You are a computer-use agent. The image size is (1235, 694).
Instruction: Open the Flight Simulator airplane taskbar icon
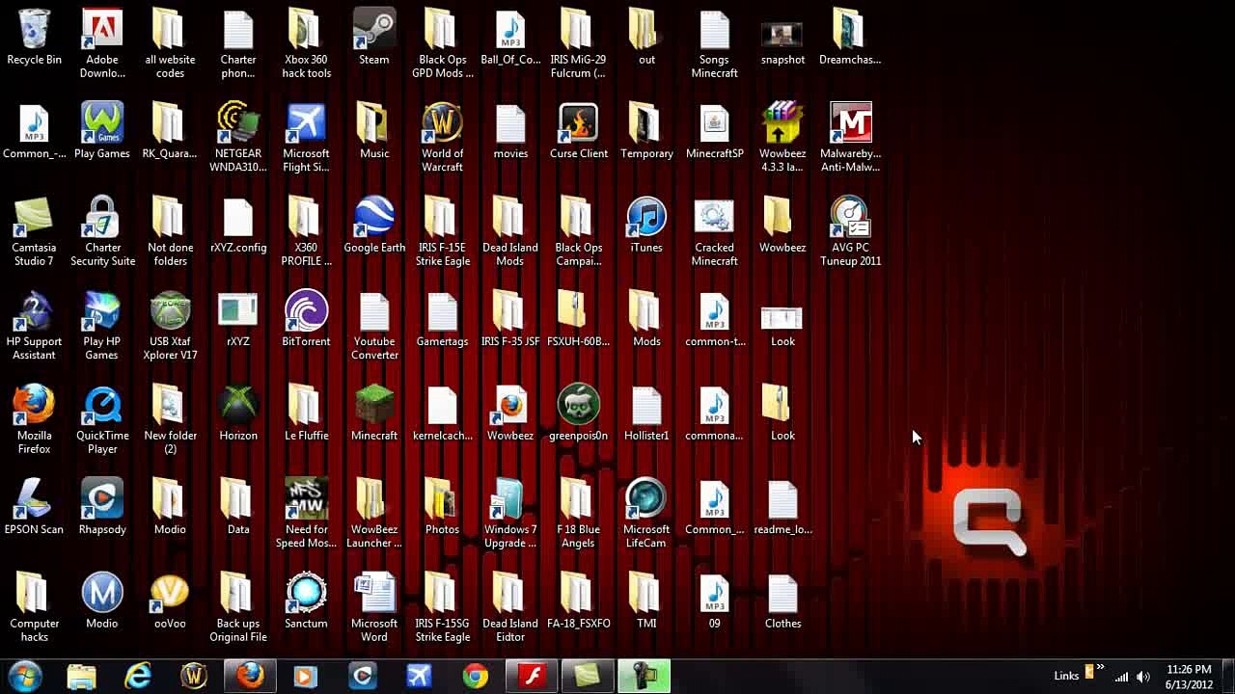coord(419,676)
